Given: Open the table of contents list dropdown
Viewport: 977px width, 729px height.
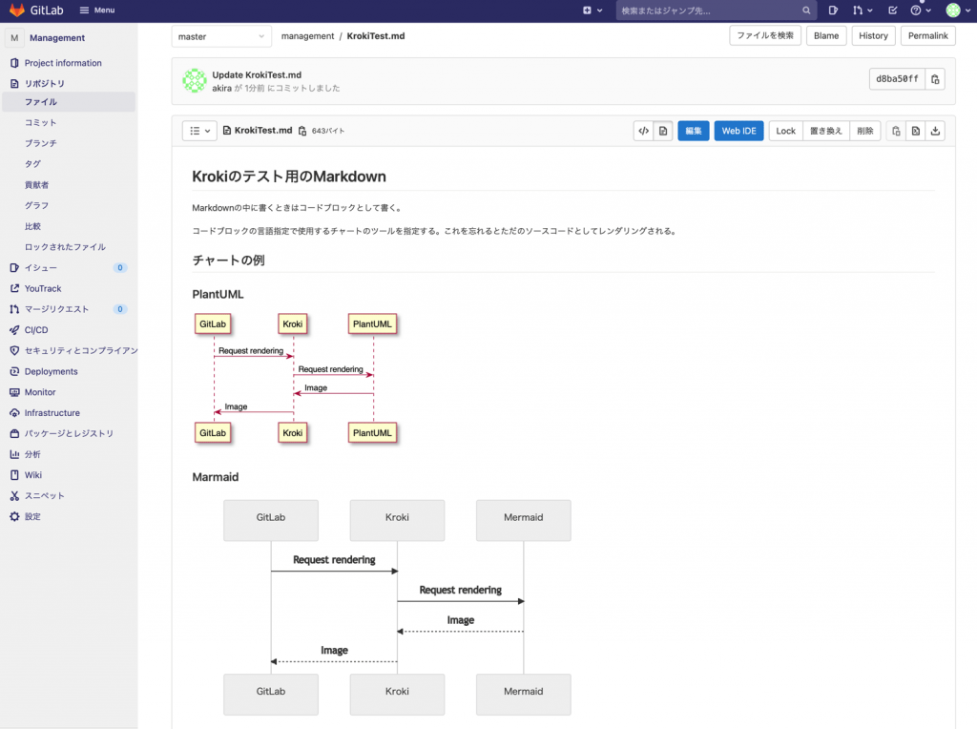Looking at the screenshot, I should [x=199, y=131].
